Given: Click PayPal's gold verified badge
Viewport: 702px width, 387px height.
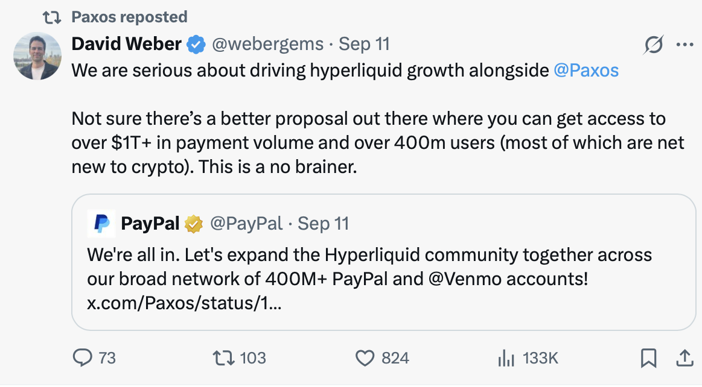Looking at the screenshot, I should (x=193, y=223).
